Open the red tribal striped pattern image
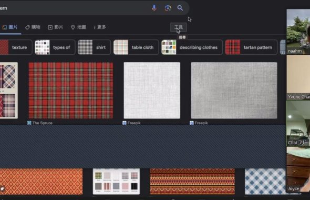The height and width of the screenshot is (200, 310). pos(192,182)
